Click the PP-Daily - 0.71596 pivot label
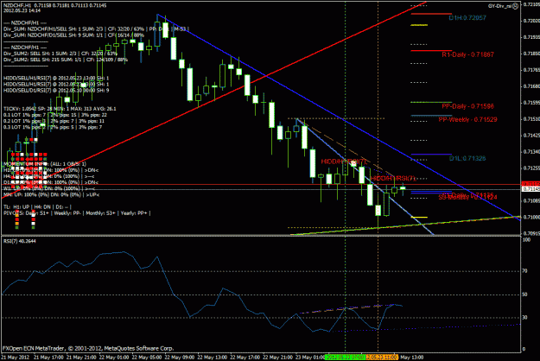Screen dimensions: 540x361 [467, 106]
